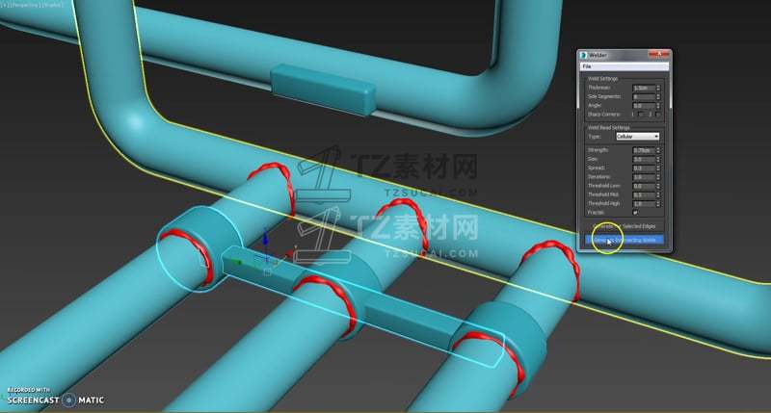Click the Spread value field
This screenshot has width=771, height=413.
[x=644, y=168]
